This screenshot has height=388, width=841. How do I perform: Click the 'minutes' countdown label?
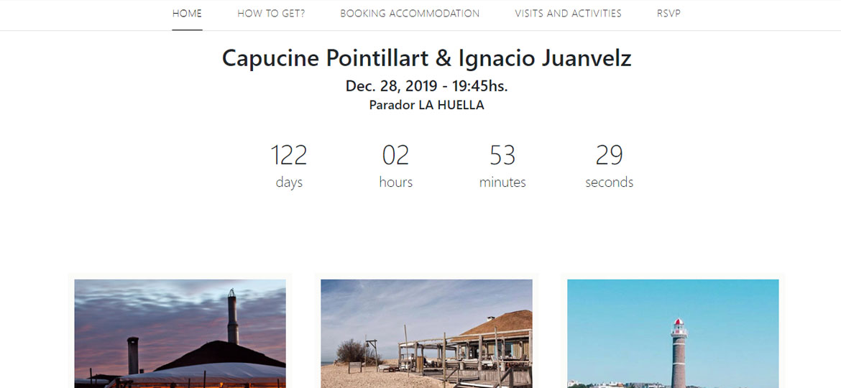pyautogui.click(x=502, y=183)
